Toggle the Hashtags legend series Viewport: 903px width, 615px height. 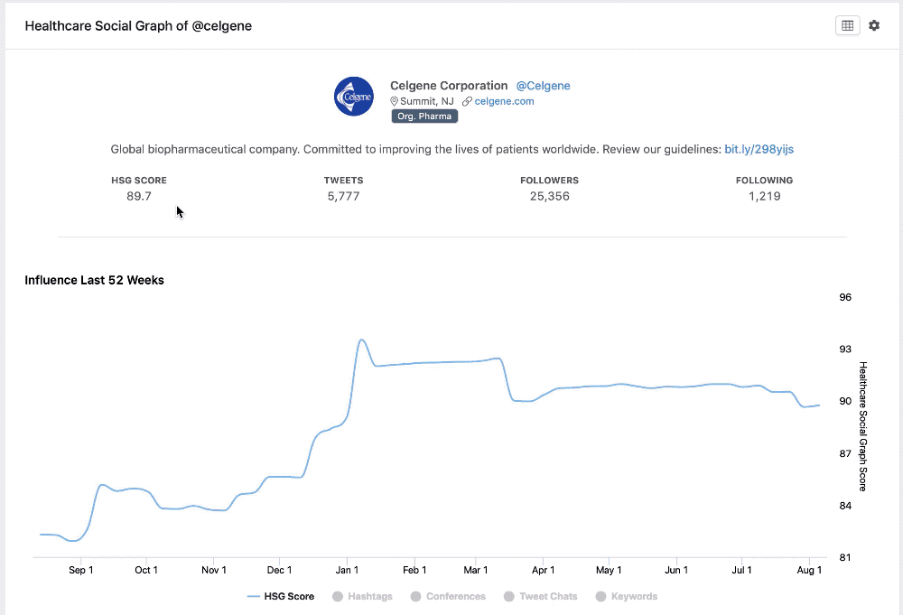(362, 597)
